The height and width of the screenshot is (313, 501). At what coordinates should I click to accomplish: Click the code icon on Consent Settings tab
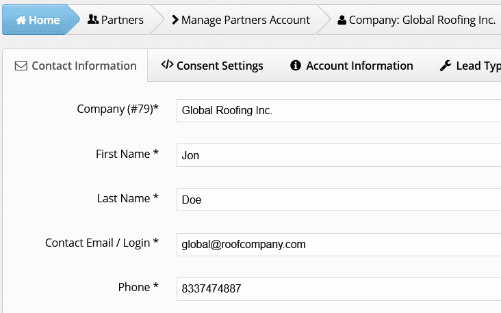168,64
